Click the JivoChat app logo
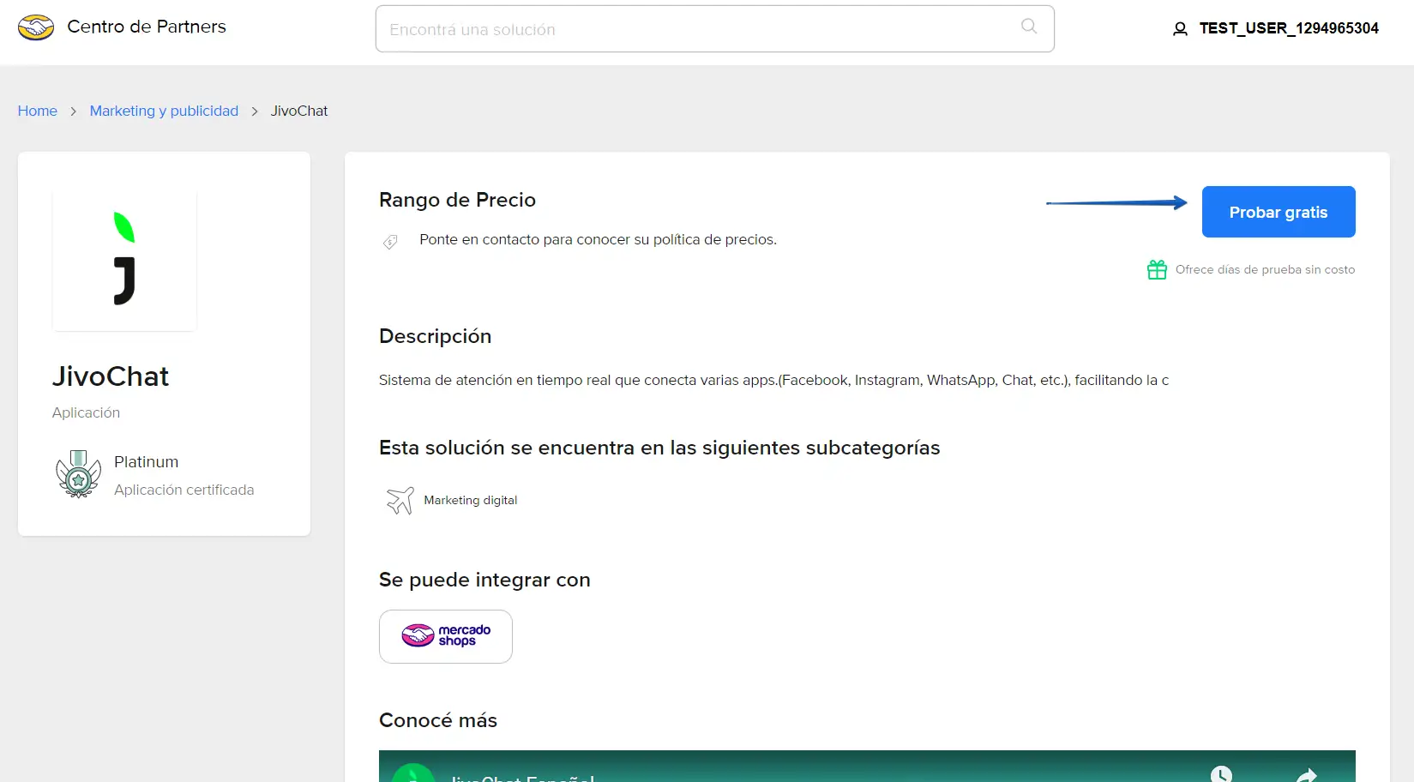Screen dimensions: 1414x782 [124, 259]
